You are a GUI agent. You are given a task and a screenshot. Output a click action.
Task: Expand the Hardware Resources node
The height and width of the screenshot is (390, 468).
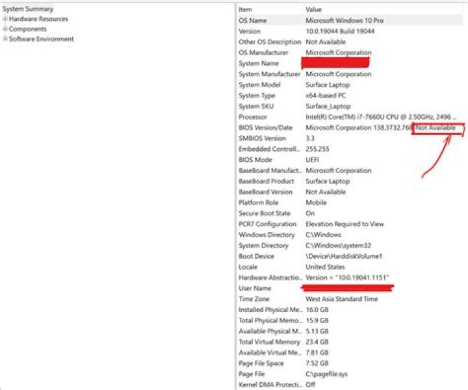(x=5, y=19)
